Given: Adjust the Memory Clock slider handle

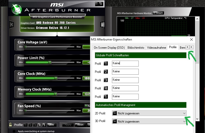Looking at the screenshot, I should [x=56, y=94].
